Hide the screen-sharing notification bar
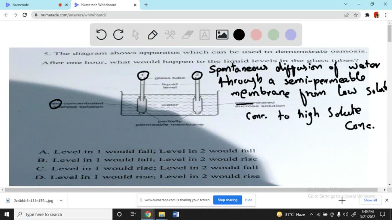 [x=248, y=200]
